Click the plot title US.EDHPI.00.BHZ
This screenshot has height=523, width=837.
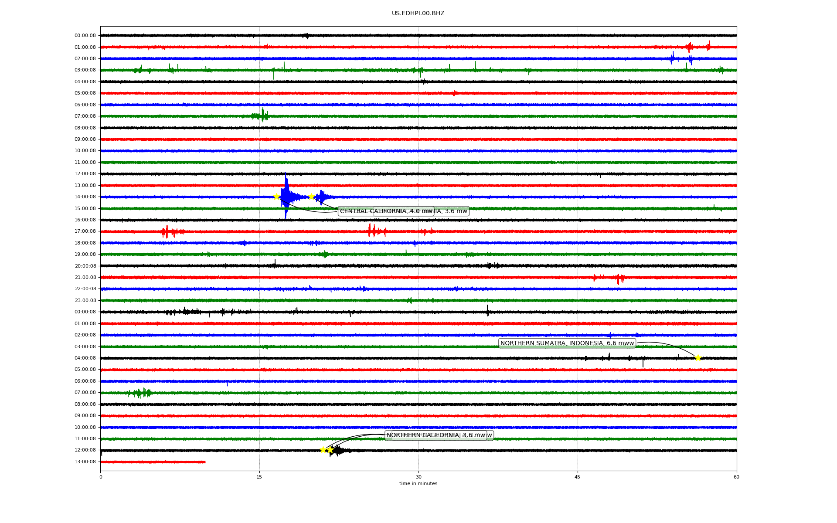point(418,14)
